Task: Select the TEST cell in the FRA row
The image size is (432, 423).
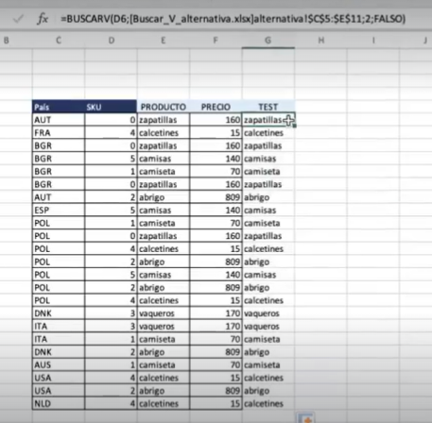Action: click(x=268, y=133)
